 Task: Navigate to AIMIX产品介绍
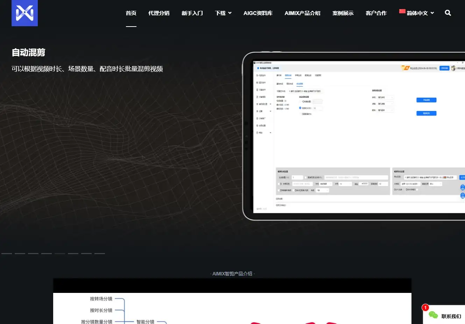pyautogui.click(x=302, y=13)
